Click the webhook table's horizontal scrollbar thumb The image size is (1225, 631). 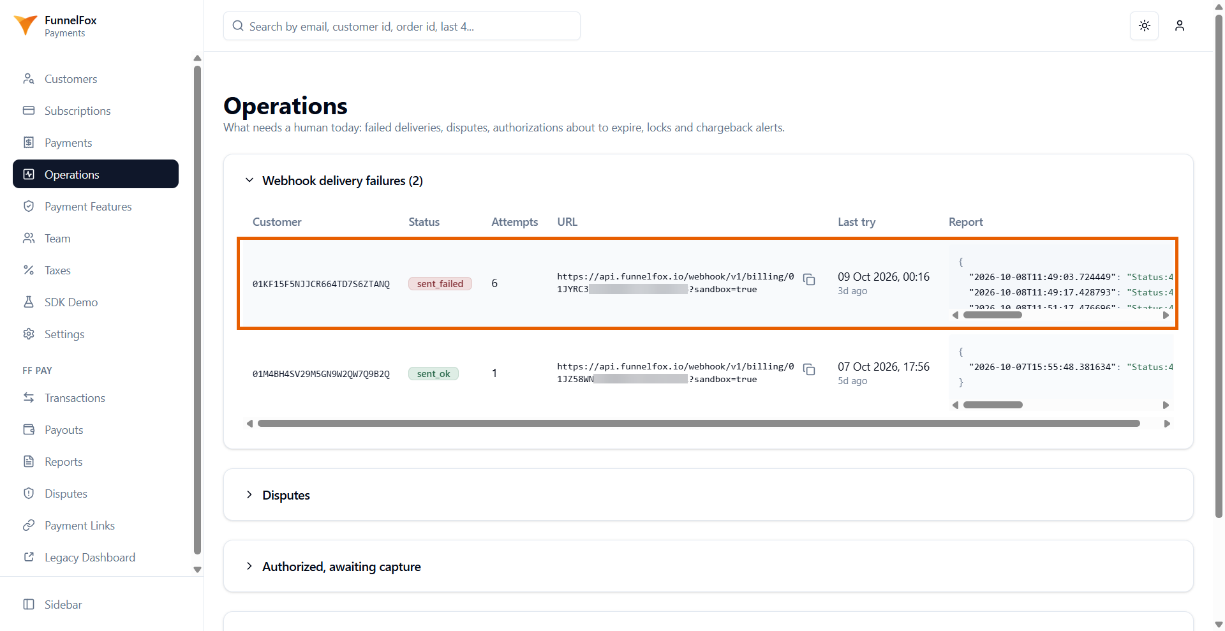(699, 424)
